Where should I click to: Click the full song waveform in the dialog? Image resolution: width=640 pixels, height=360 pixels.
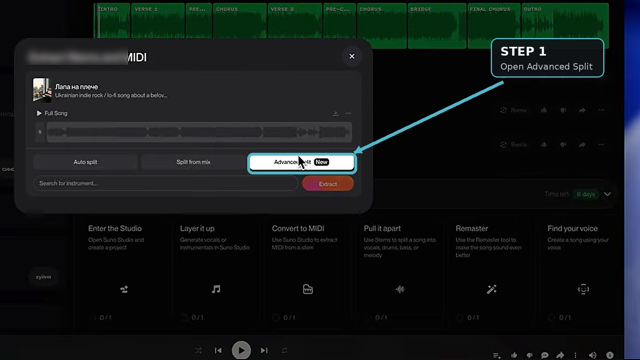pyautogui.click(x=199, y=132)
